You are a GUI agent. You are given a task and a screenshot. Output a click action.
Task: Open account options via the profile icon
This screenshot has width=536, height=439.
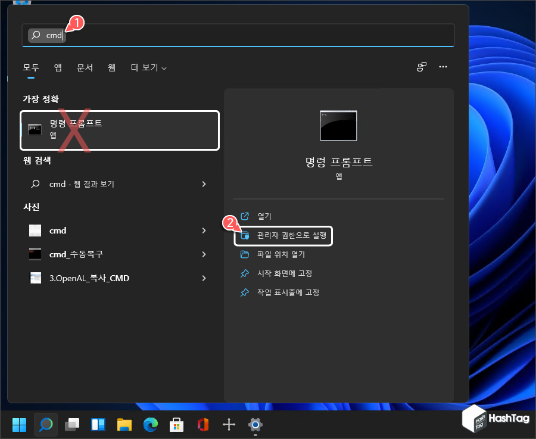[x=422, y=67]
